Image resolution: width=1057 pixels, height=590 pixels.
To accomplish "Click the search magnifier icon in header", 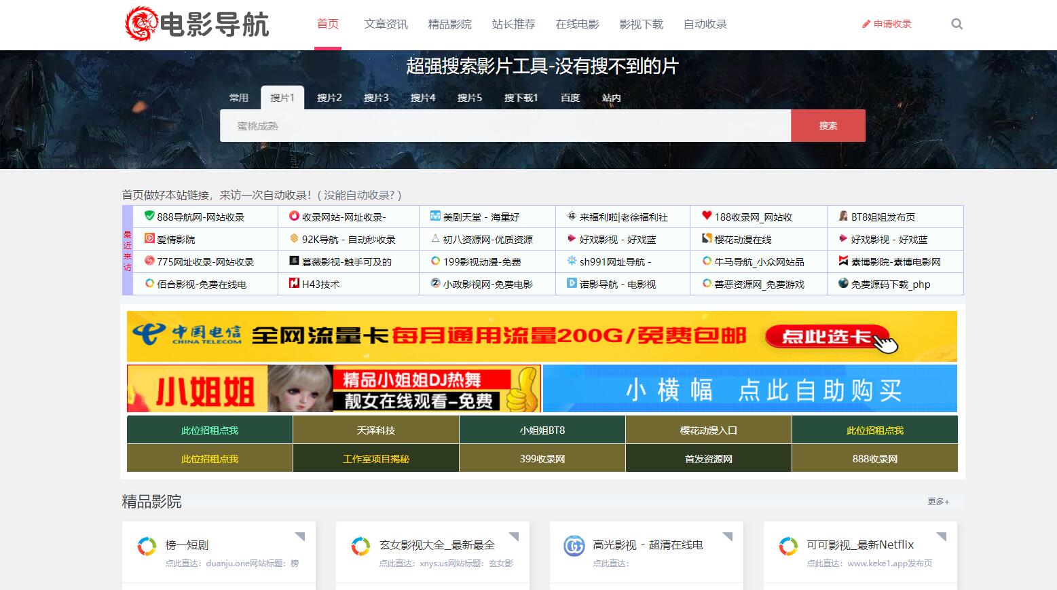I will point(957,24).
